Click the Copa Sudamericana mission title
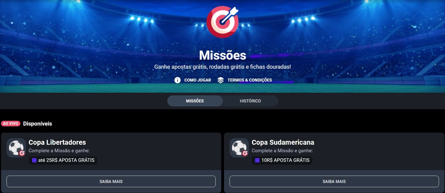 [283, 142]
